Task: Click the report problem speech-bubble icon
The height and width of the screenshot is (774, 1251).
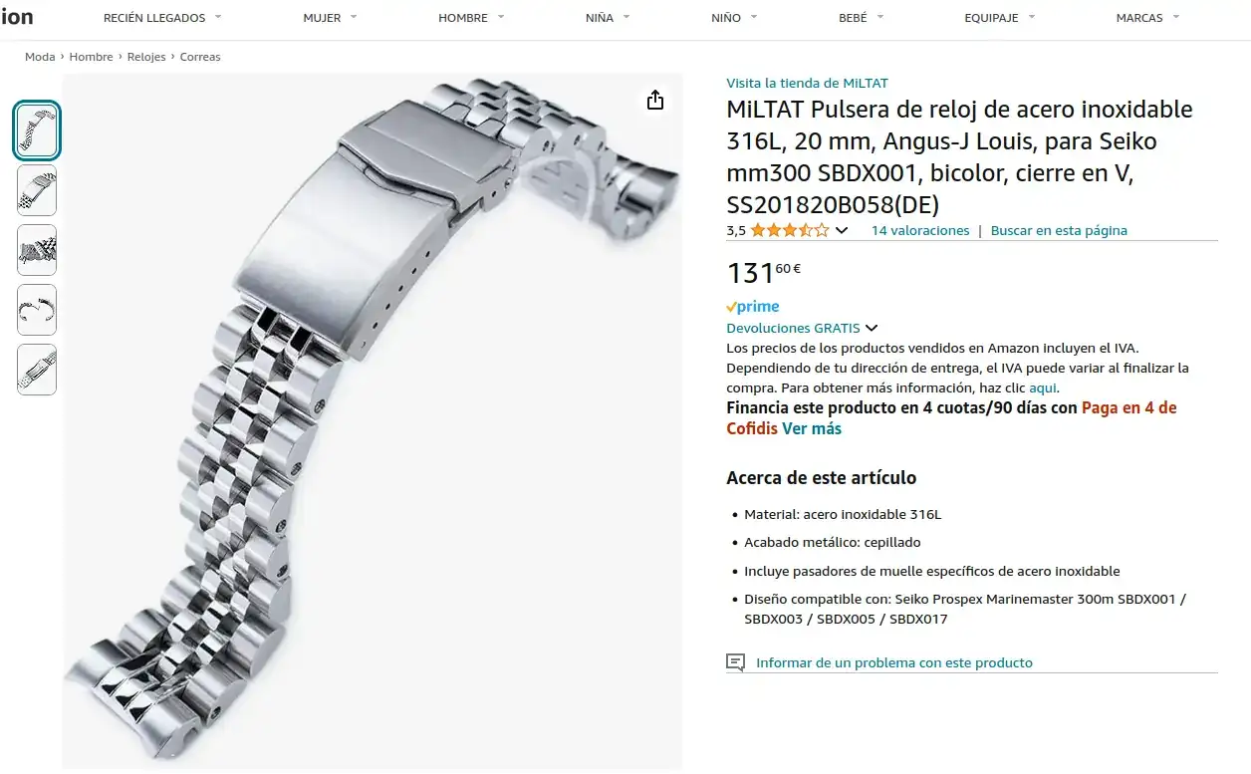Action: pyautogui.click(x=735, y=662)
